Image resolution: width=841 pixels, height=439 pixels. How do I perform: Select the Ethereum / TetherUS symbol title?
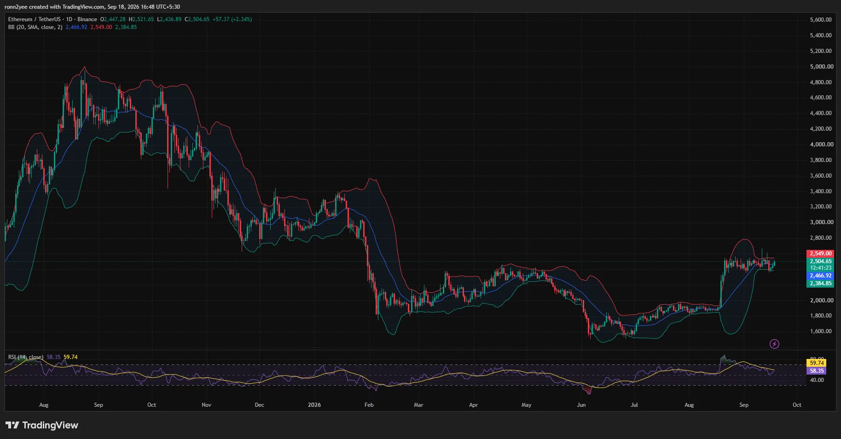coord(34,19)
